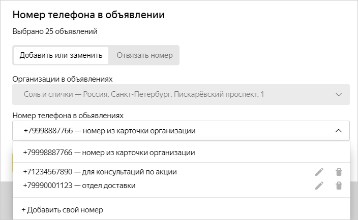Click the «Номер телефона в объявлении» heading
Screen dimensions: 358x220
pos(88,15)
